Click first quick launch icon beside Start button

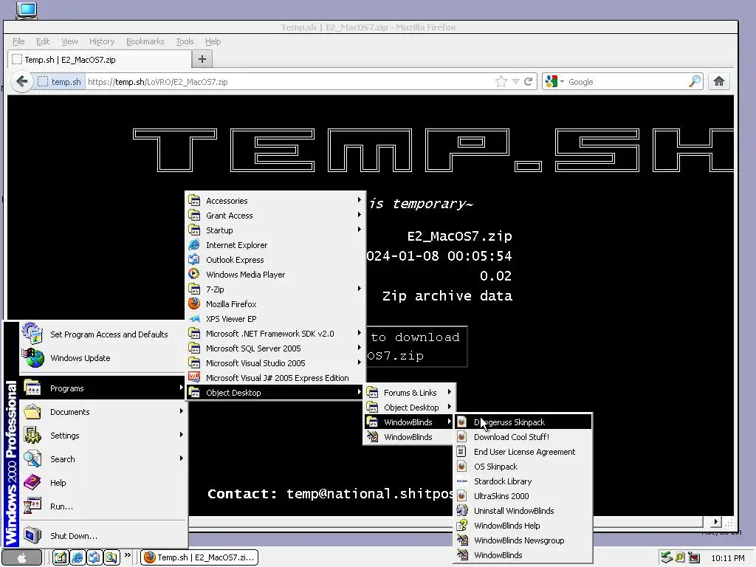pyautogui.click(x=61, y=557)
